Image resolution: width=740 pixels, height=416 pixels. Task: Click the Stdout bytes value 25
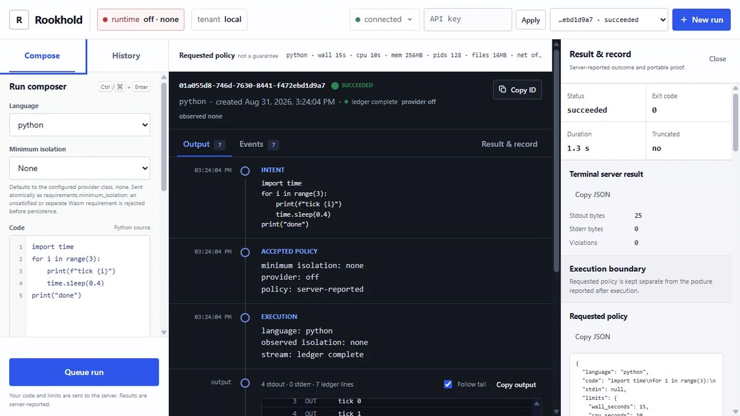[638, 216]
